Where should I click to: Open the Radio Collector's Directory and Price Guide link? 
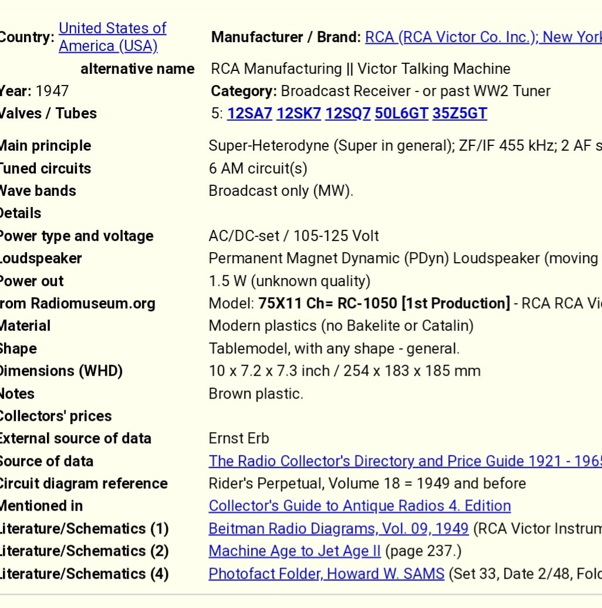(x=405, y=461)
